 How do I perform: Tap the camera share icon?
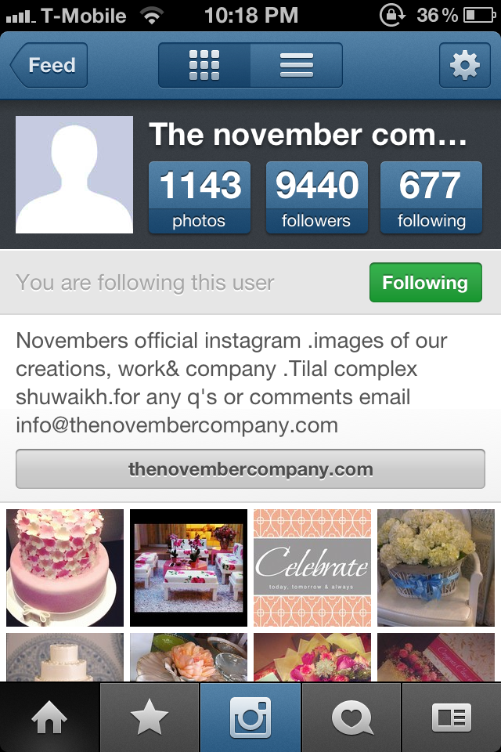pyautogui.click(x=250, y=718)
